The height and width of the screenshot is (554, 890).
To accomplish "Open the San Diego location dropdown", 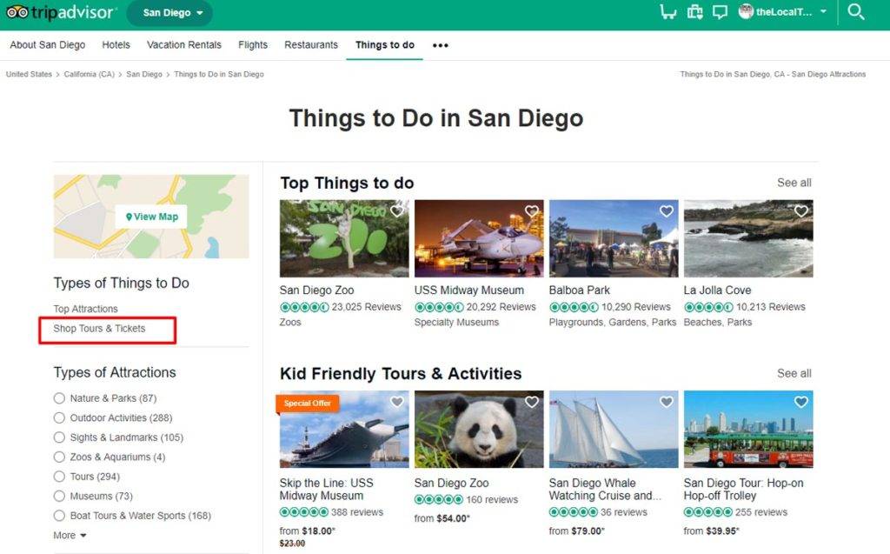I will 169,12.
